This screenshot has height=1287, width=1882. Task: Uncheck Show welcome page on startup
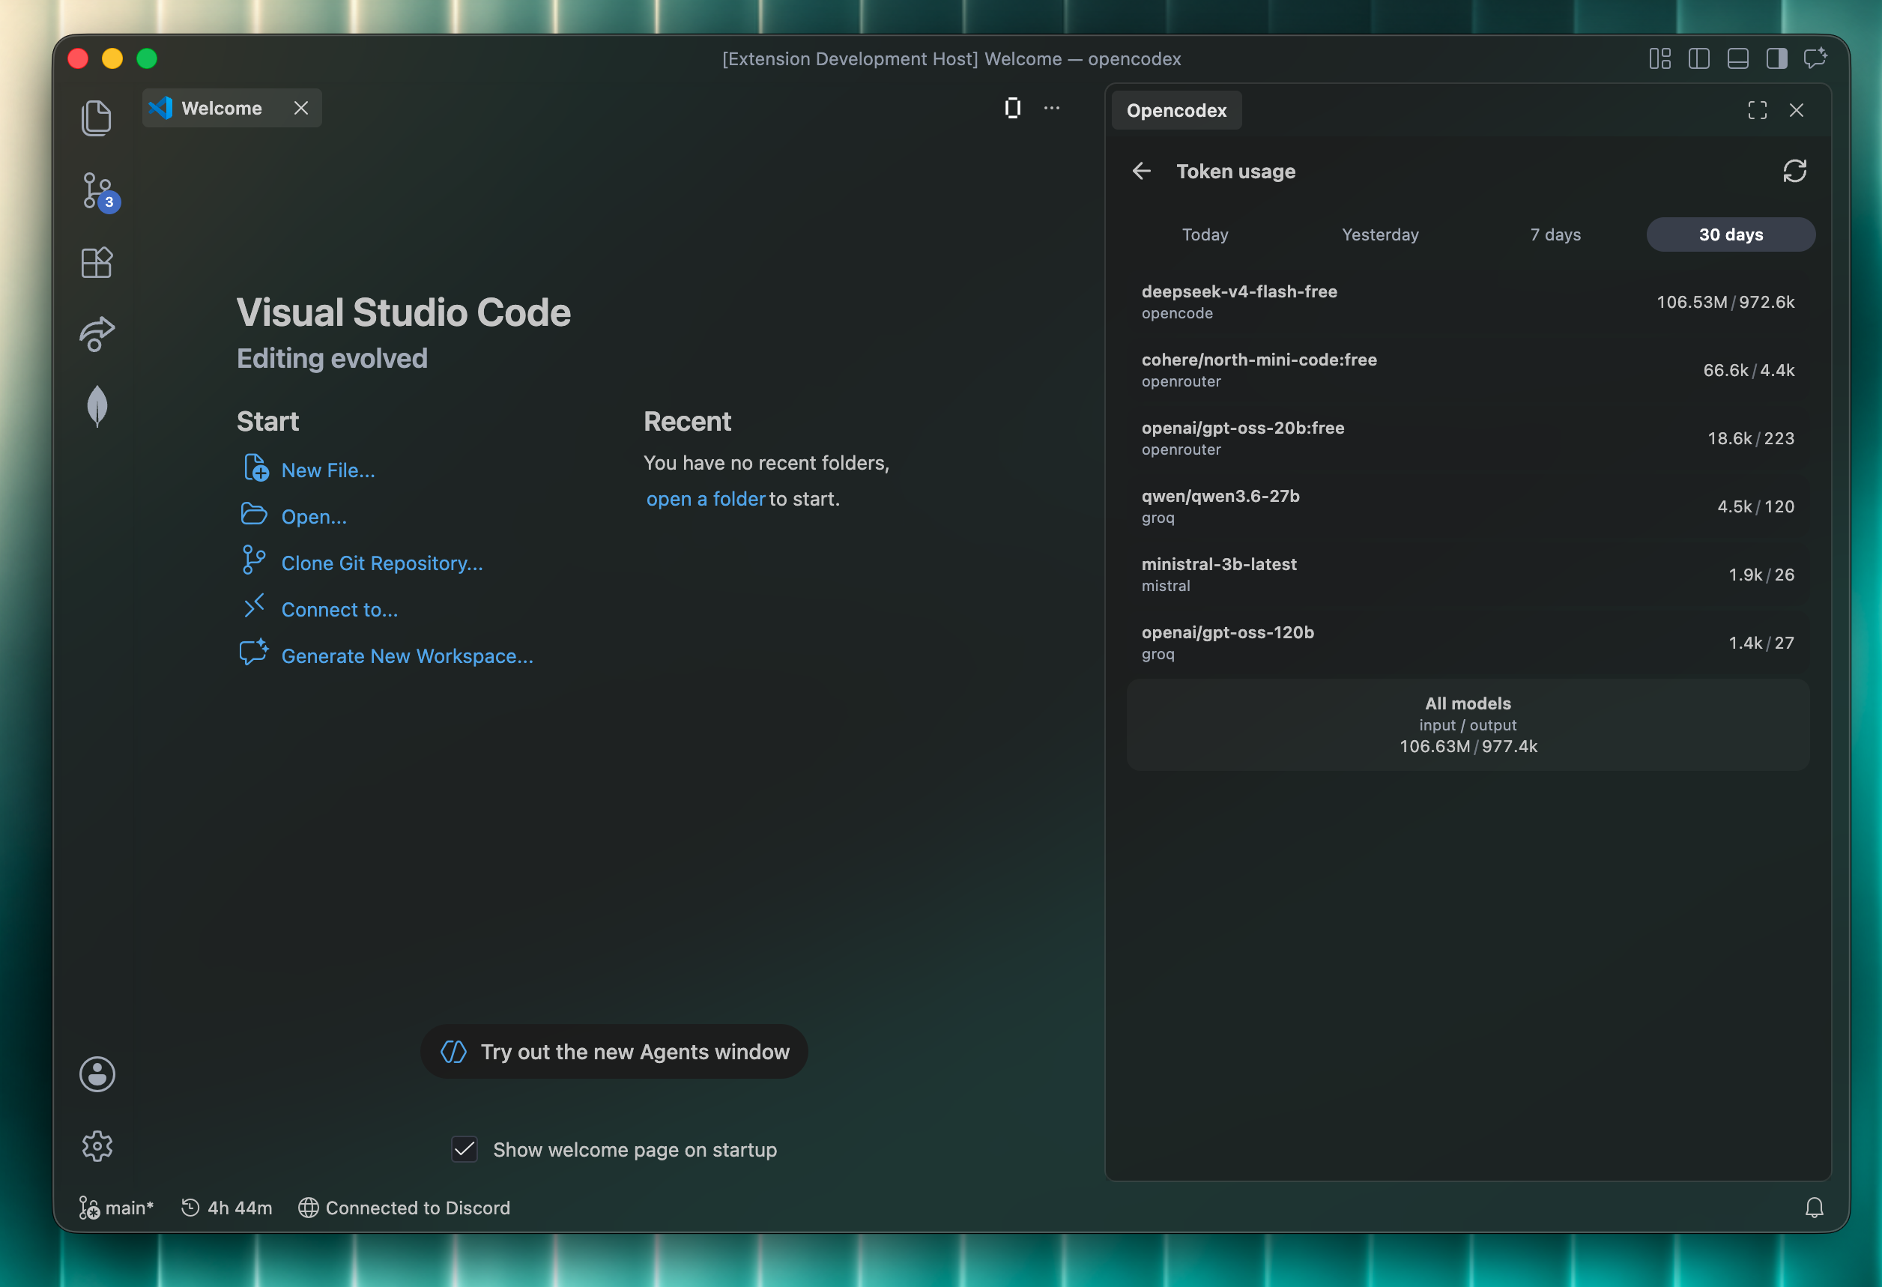tap(464, 1149)
